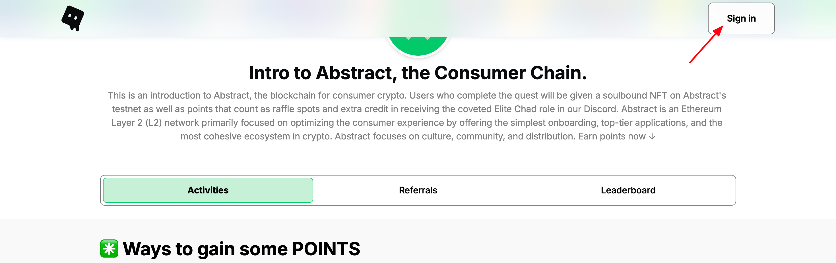The width and height of the screenshot is (836, 263).
Task: Click the Sign in button
Action: point(741,18)
